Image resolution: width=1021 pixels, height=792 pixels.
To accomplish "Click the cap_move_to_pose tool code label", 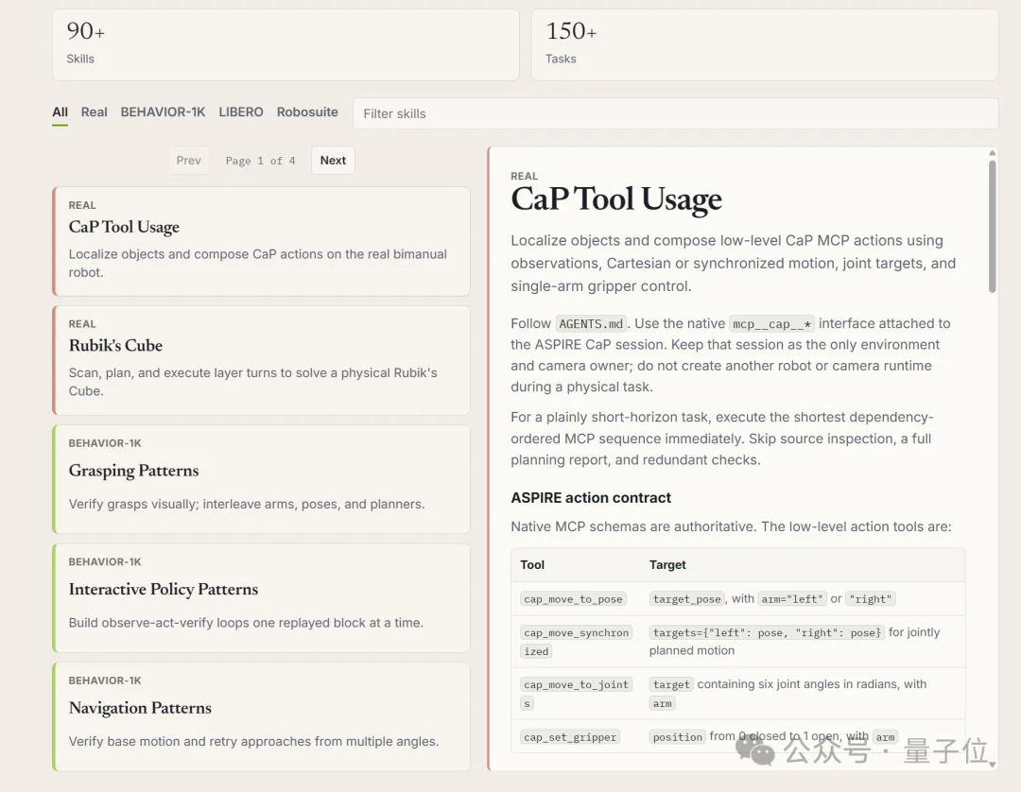I will [573, 598].
